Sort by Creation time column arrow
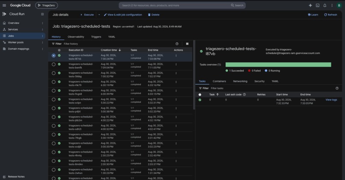 pyautogui.click(x=120, y=50)
